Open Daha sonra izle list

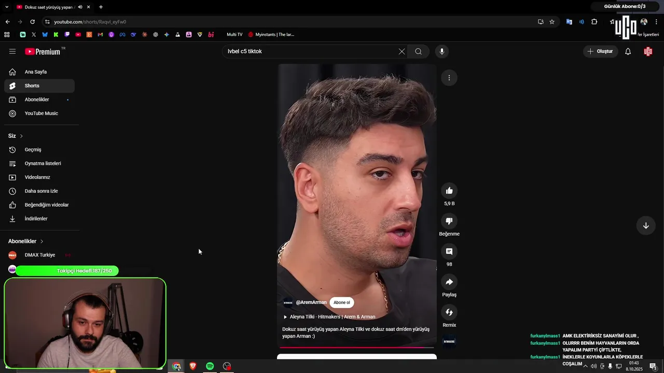39,191
